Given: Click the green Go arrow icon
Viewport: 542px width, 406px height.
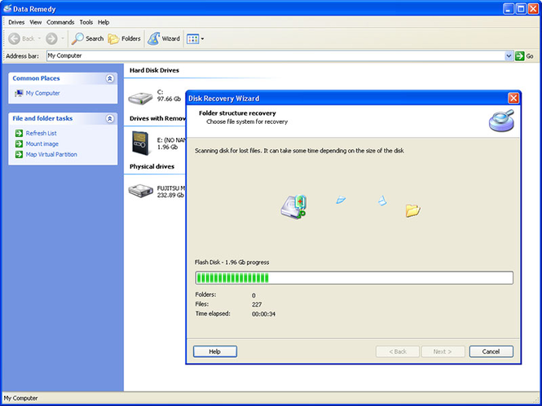Looking at the screenshot, I should tap(519, 56).
